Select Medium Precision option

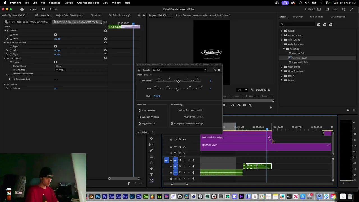(x=140, y=117)
